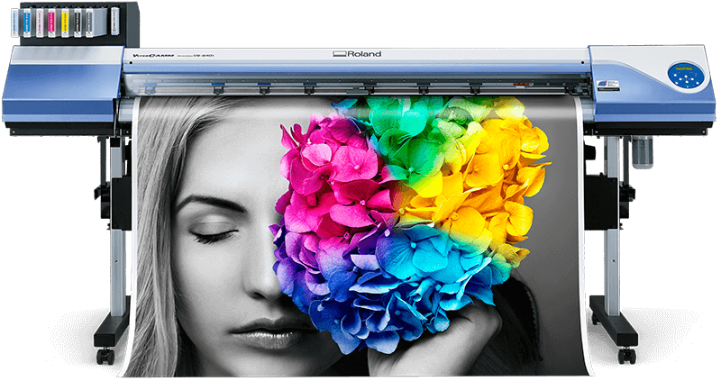Click the Roland logo on the printer
The image size is (721, 381).
(x=357, y=53)
